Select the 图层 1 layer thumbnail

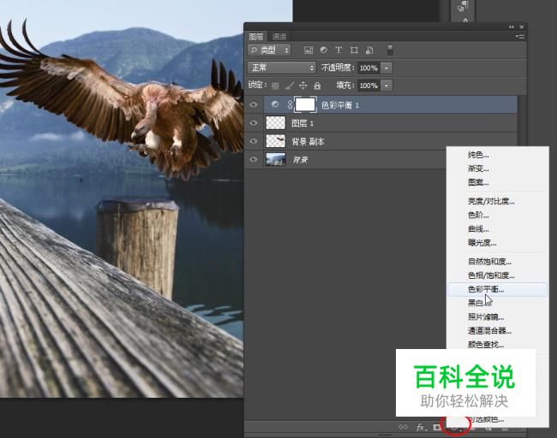pyautogui.click(x=276, y=122)
